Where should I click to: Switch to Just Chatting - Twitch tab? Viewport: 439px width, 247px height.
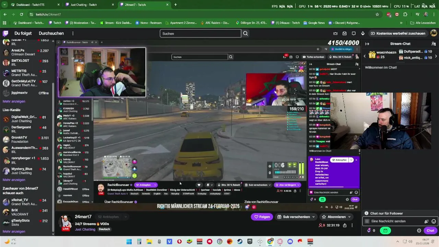coord(89,5)
